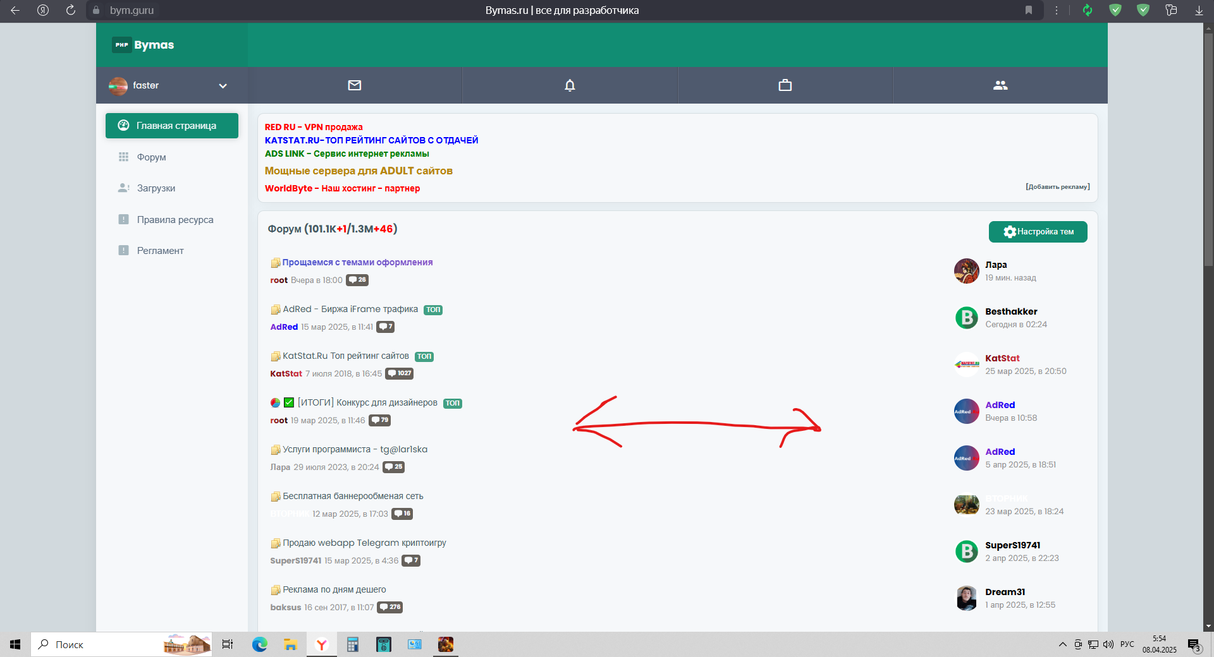This screenshot has height=657, width=1214.
Task: Click the browser bookmark icon
Action: click(x=1029, y=10)
